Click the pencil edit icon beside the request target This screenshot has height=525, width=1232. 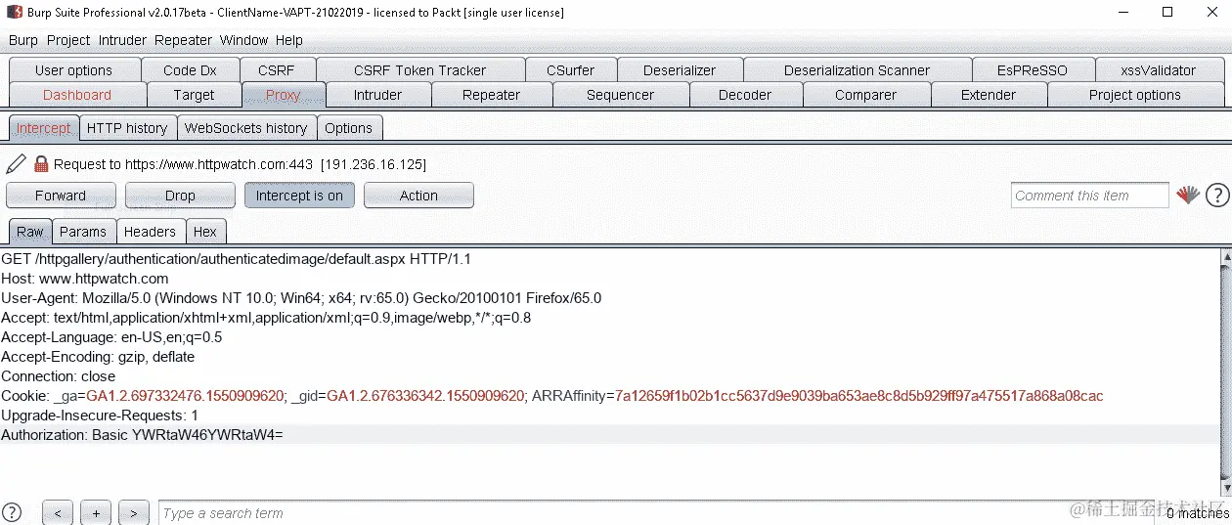point(16,163)
